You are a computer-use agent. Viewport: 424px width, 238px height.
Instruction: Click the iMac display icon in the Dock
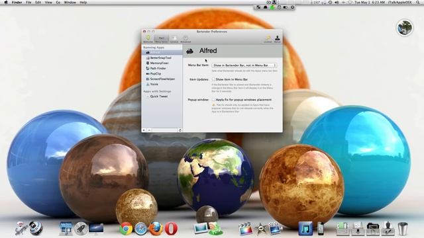pos(96,229)
